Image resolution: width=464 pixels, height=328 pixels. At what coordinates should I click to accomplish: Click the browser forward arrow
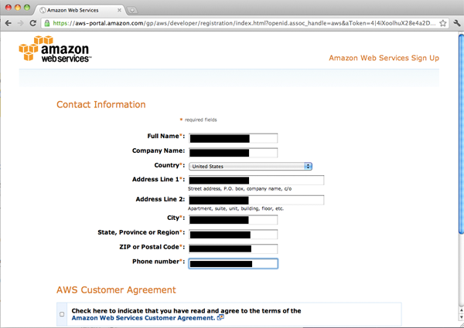pos(21,23)
